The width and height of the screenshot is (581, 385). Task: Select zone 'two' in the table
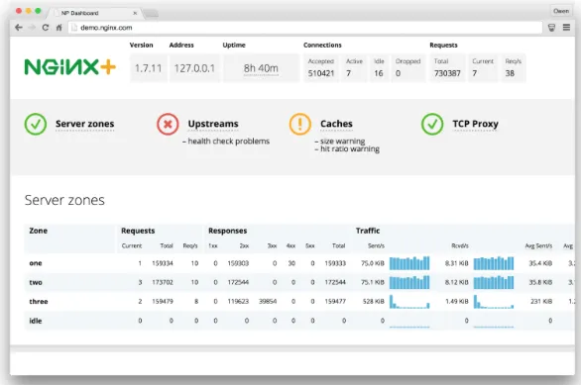tap(36, 282)
